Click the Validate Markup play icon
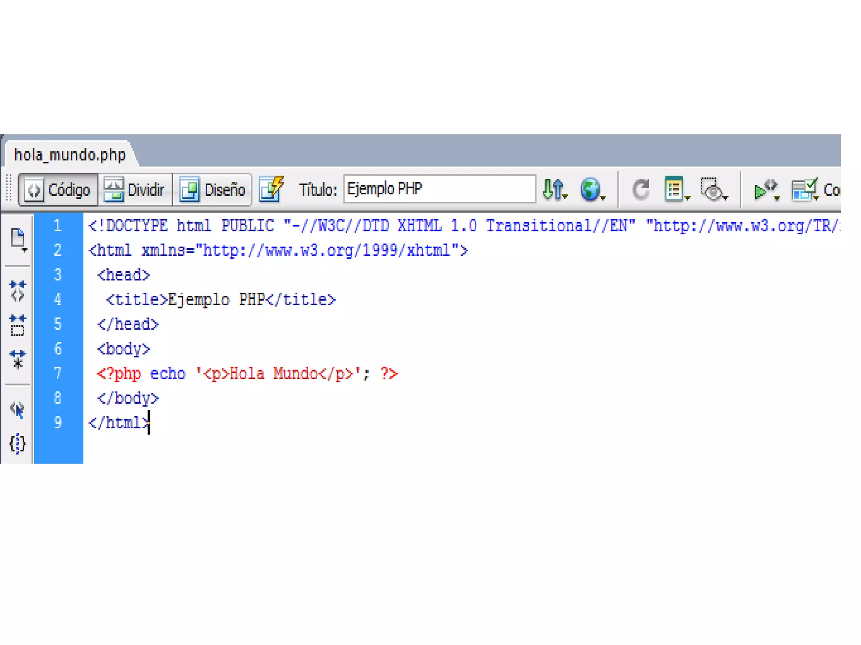Viewport: 861px width, 645px height. [765, 189]
